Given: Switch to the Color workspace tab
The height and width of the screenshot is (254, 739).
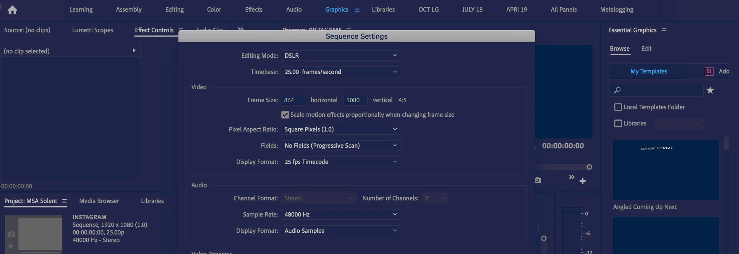Looking at the screenshot, I should [214, 9].
